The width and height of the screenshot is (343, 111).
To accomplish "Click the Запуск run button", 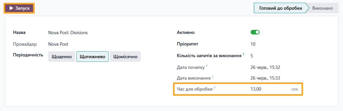I will click(19, 8).
